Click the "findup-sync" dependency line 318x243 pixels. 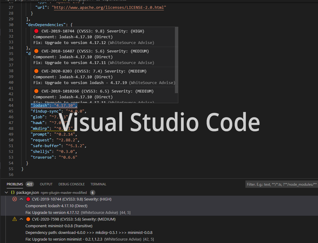(x=59, y=111)
